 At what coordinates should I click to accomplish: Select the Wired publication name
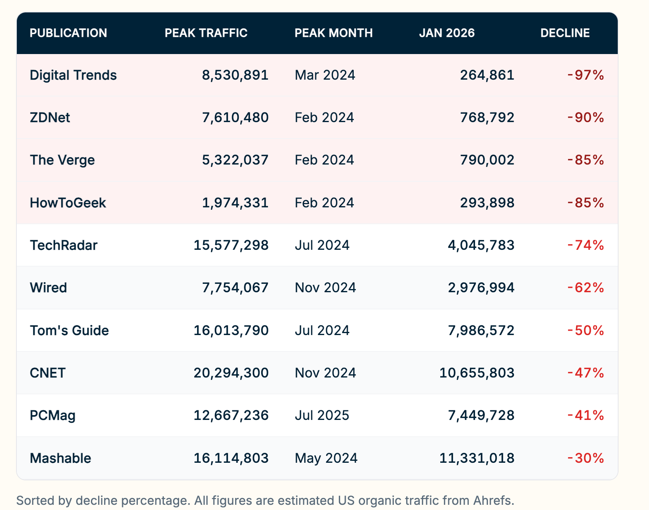pyautogui.click(x=48, y=288)
